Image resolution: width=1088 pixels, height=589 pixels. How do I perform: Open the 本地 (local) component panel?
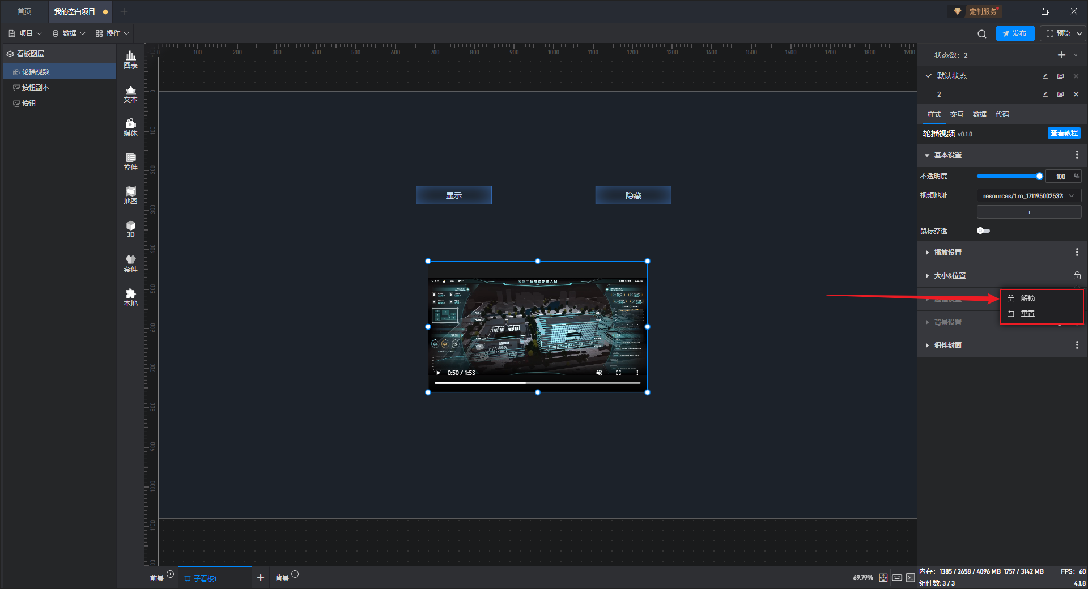[x=130, y=297]
